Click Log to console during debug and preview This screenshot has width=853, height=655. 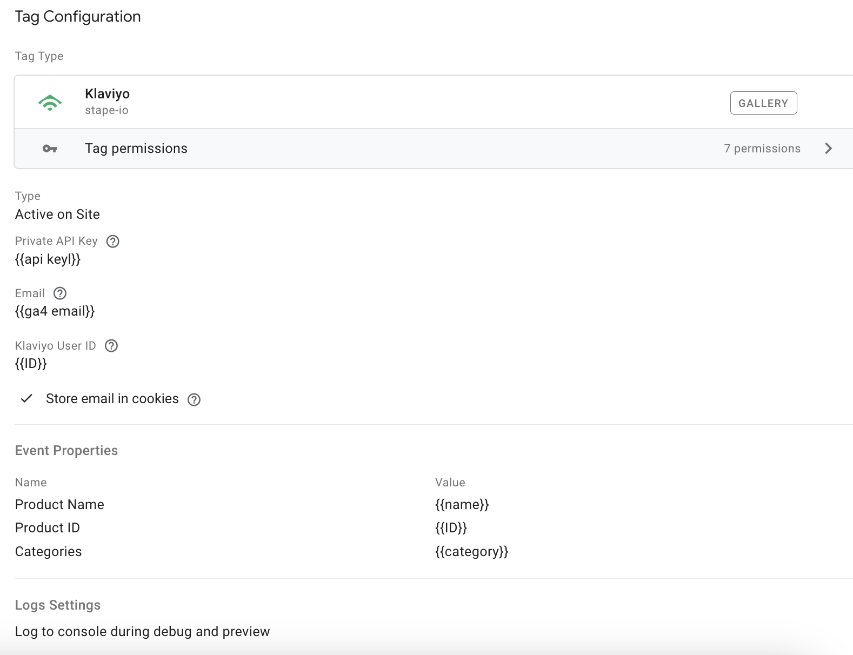click(142, 632)
